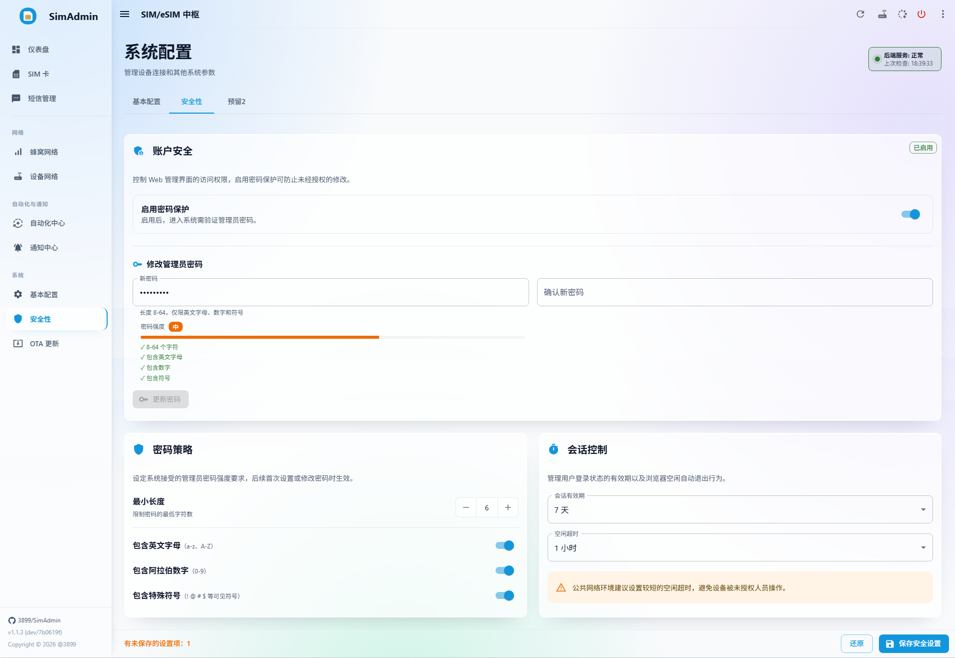The width and height of the screenshot is (955, 658).
Task: Toggle 启用密码保护 switch
Action: pos(910,214)
